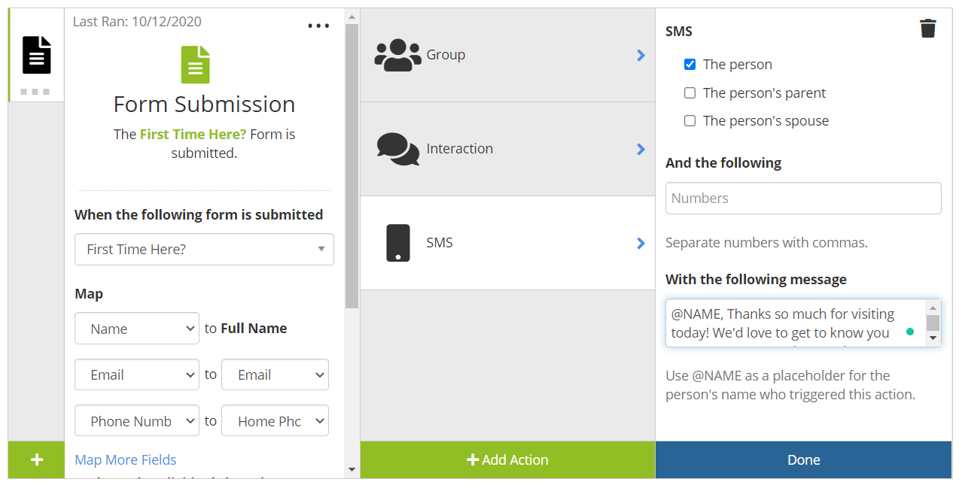Uncheck The person checkbox
The image size is (959, 485).
coord(690,65)
